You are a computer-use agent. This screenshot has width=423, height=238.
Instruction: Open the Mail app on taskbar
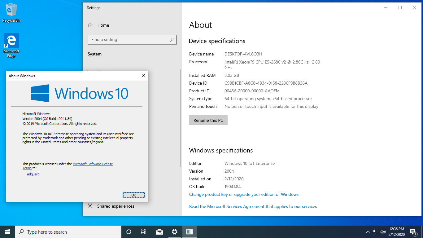[159, 232]
